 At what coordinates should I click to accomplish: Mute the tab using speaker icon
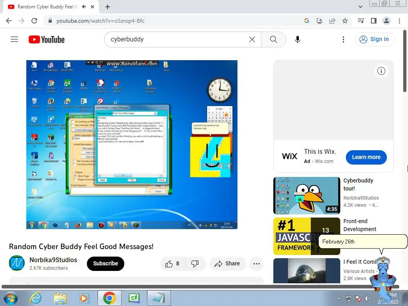click(84, 7)
